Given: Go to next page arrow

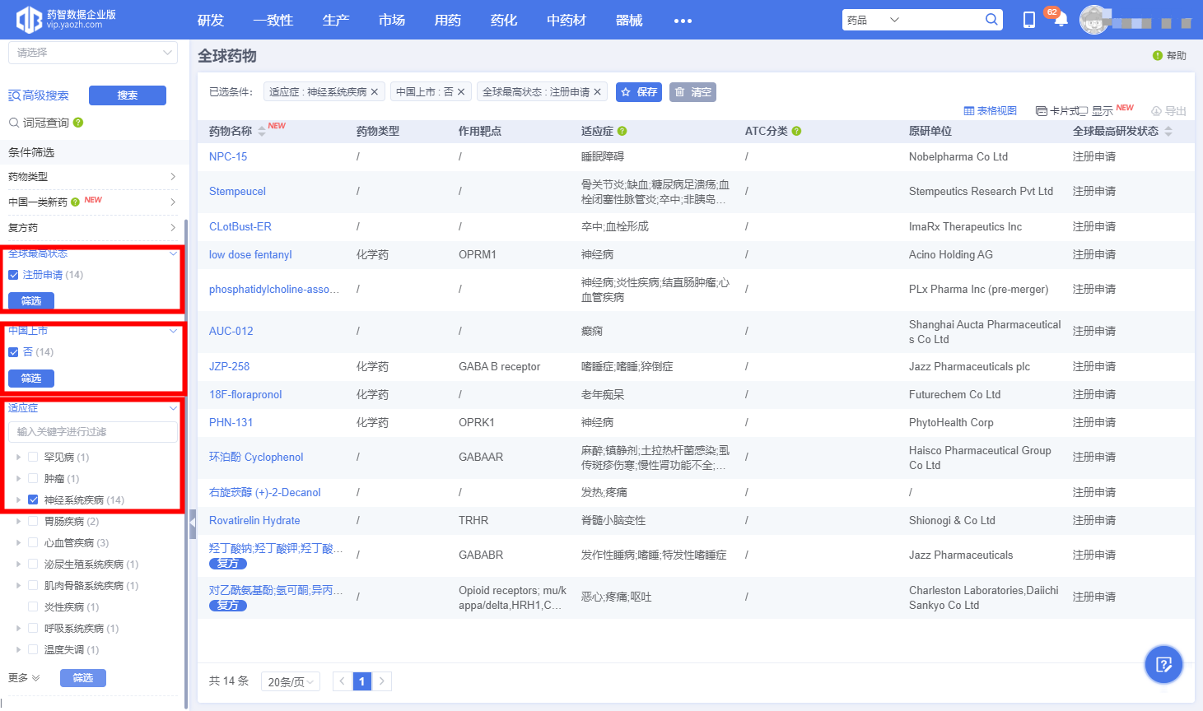Looking at the screenshot, I should click(381, 681).
